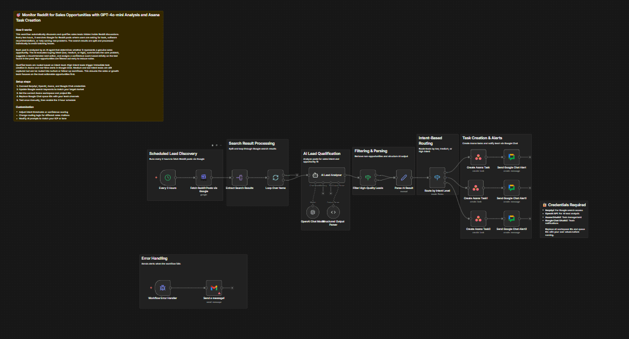Click the plus connector after Gmail node
629x339 pixels.
(x=232, y=288)
